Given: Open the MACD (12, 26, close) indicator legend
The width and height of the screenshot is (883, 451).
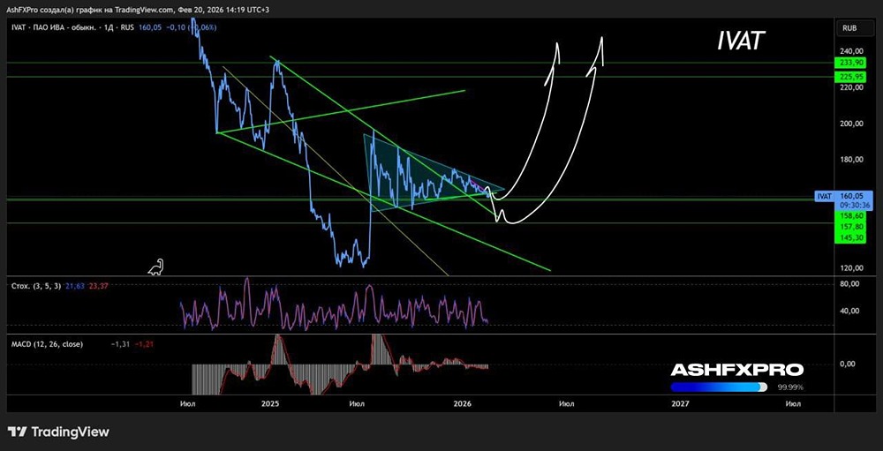Looking at the screenshot, I should pyautogui.click(x=48, y=344).
